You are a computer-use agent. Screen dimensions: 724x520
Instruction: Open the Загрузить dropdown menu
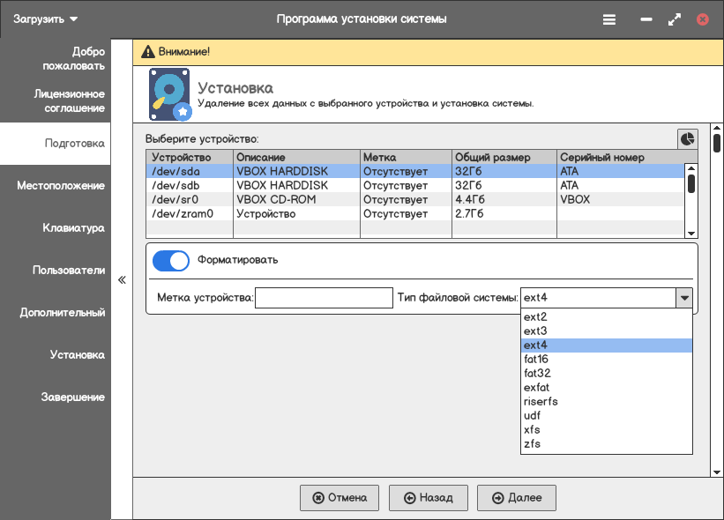46,19
